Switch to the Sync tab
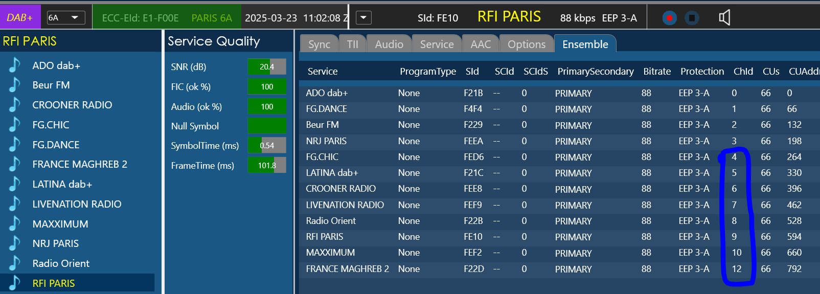The image size is (820, 294). tap(320, 44)
